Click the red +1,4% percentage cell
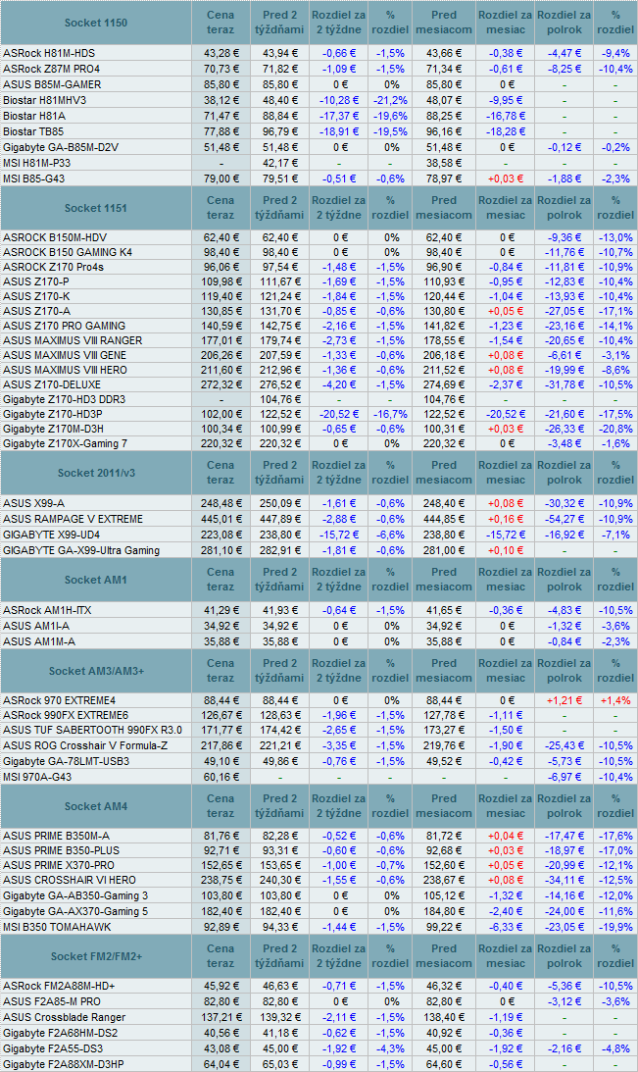 [x=615, y=700]
